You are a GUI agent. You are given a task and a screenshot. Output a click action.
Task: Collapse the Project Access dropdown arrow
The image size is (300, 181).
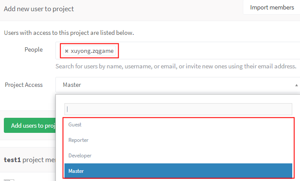[x=296, y=85]
